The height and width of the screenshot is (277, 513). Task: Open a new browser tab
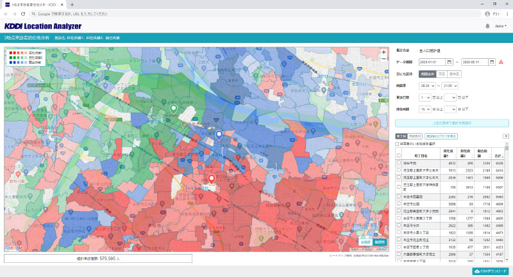coord(72,4)
